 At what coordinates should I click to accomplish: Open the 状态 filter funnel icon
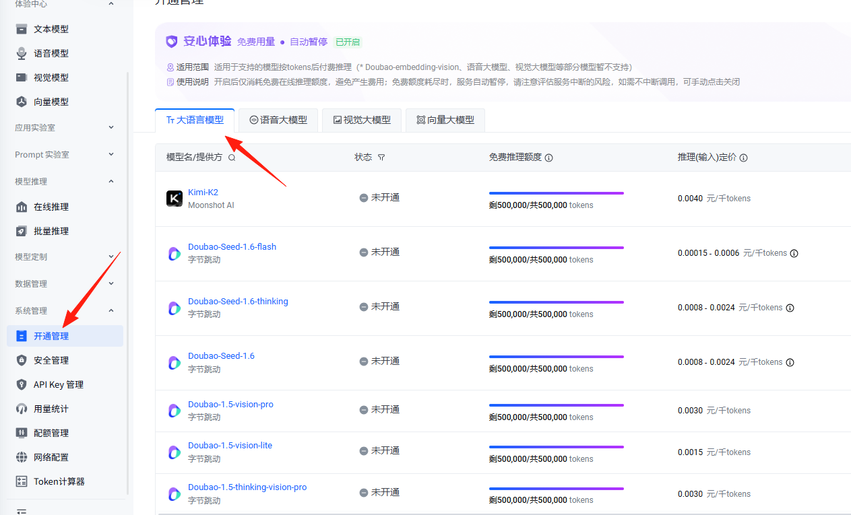coord(381,158)
